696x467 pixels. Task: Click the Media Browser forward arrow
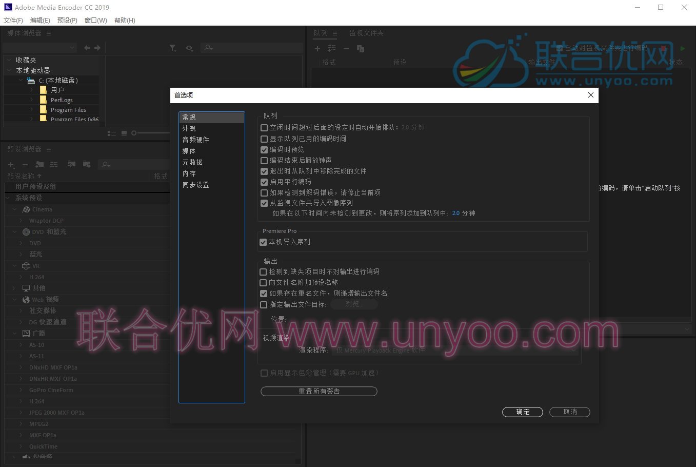97,48
